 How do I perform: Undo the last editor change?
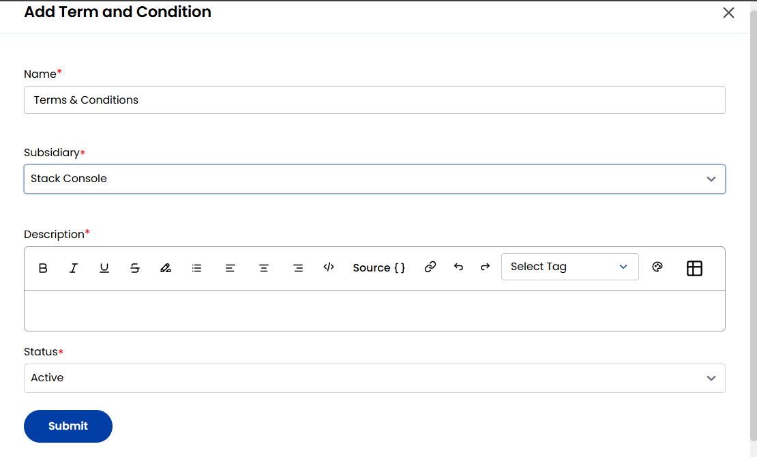[458, 267]
